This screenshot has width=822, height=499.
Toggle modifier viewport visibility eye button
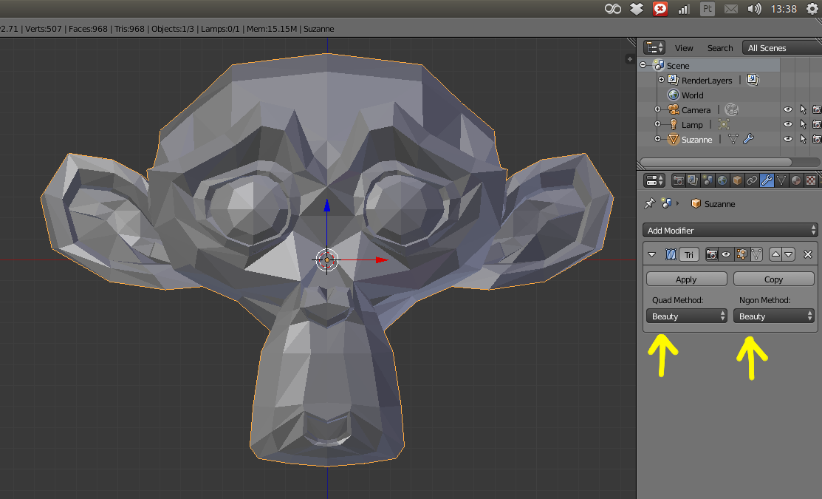(x=726, y=254)
